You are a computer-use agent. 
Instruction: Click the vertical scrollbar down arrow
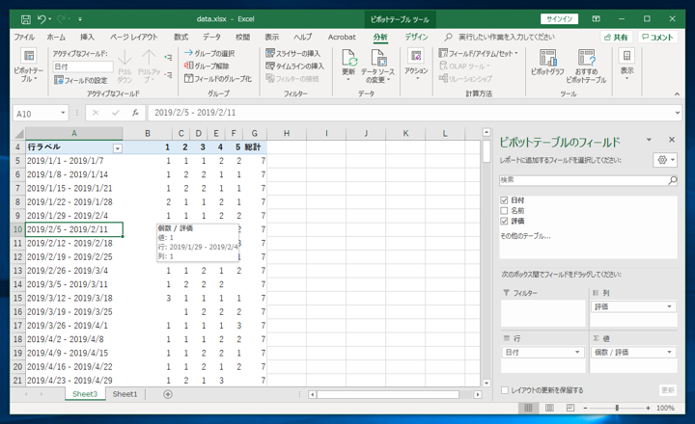tap(486, 383)
